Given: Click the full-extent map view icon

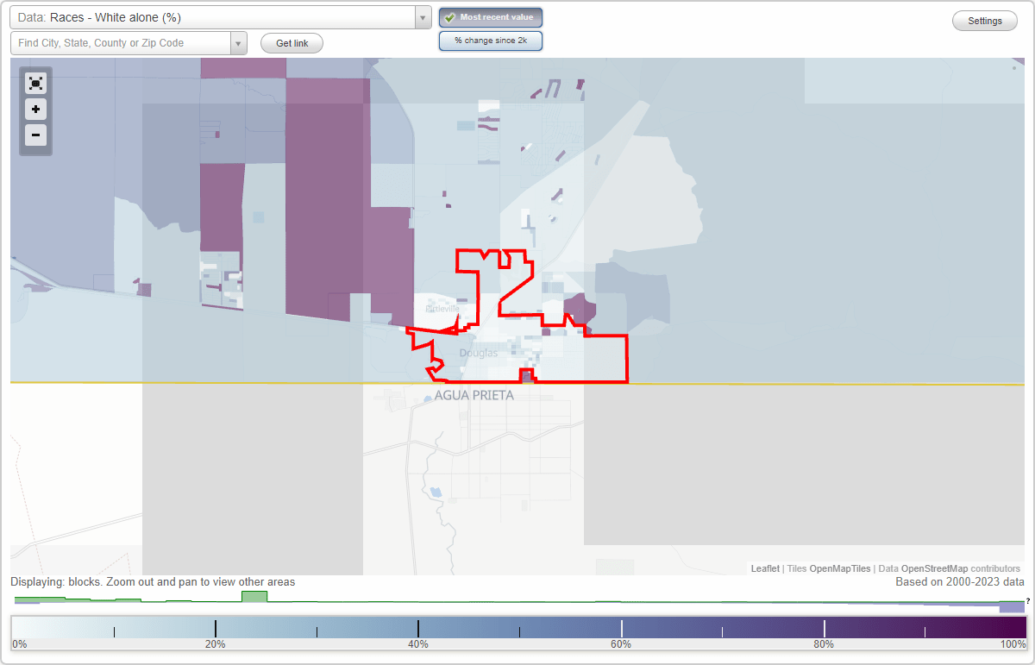Looking at the screenshot, I should [35, 84].
